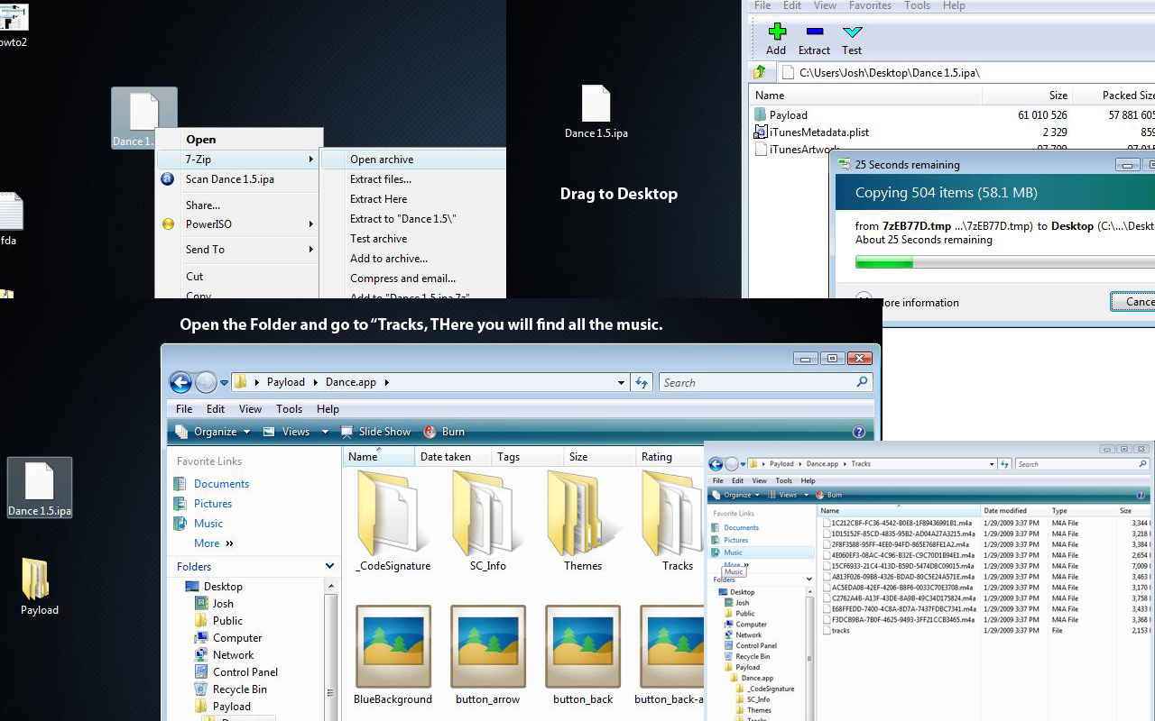The height and width of the screenshot is (721, 1155).
Task: Expand the Send To submenu arrow
Action: (x=311, y=249)
